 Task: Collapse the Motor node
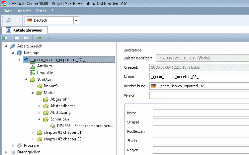33,93
